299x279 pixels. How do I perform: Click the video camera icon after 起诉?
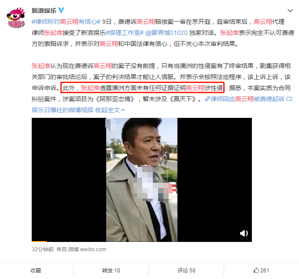pos(289,99)
